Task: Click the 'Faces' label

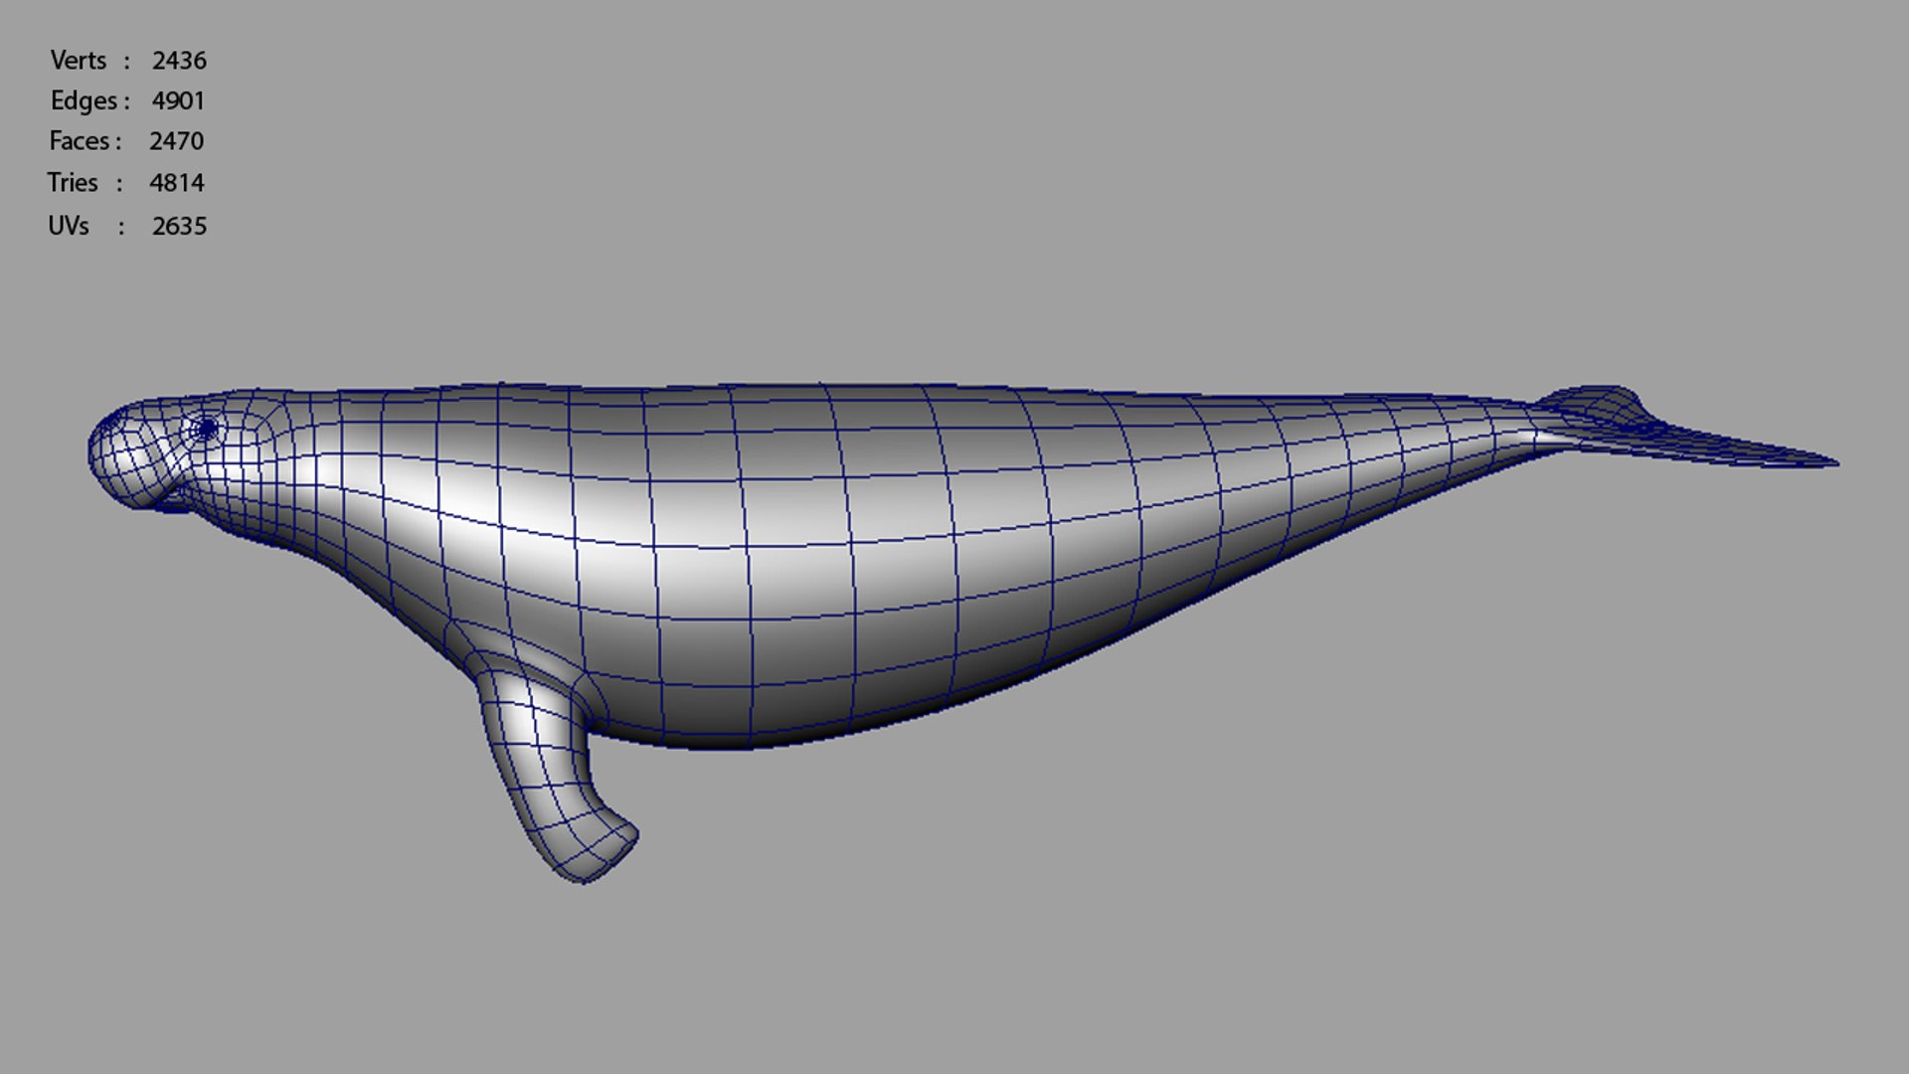Action: [x=79, y=141]
